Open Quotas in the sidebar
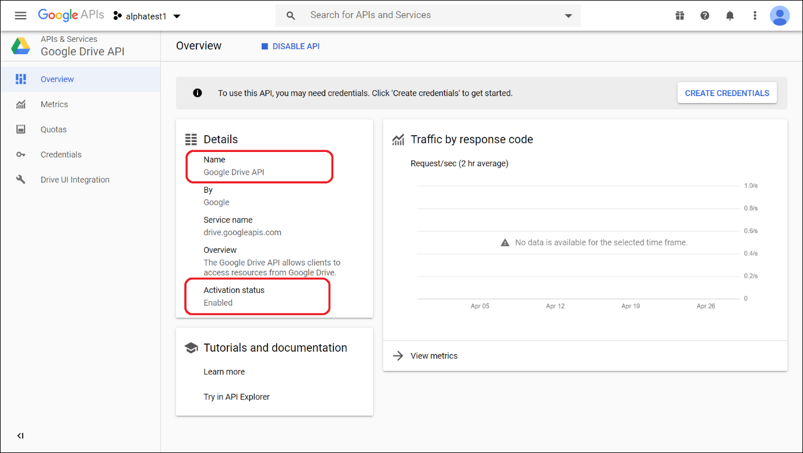This screenshot has width=803, height=453. (x=54, y=129)
